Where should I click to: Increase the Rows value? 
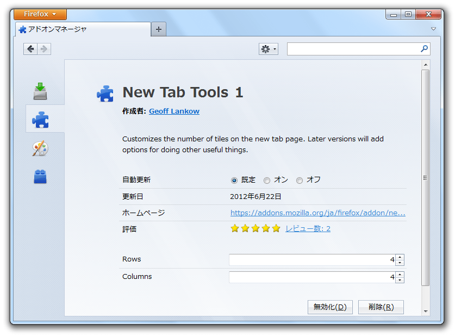400,257
